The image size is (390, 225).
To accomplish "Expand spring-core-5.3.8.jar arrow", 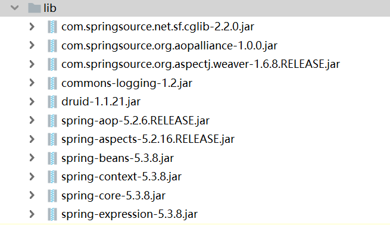I will [x=32, y=195].
